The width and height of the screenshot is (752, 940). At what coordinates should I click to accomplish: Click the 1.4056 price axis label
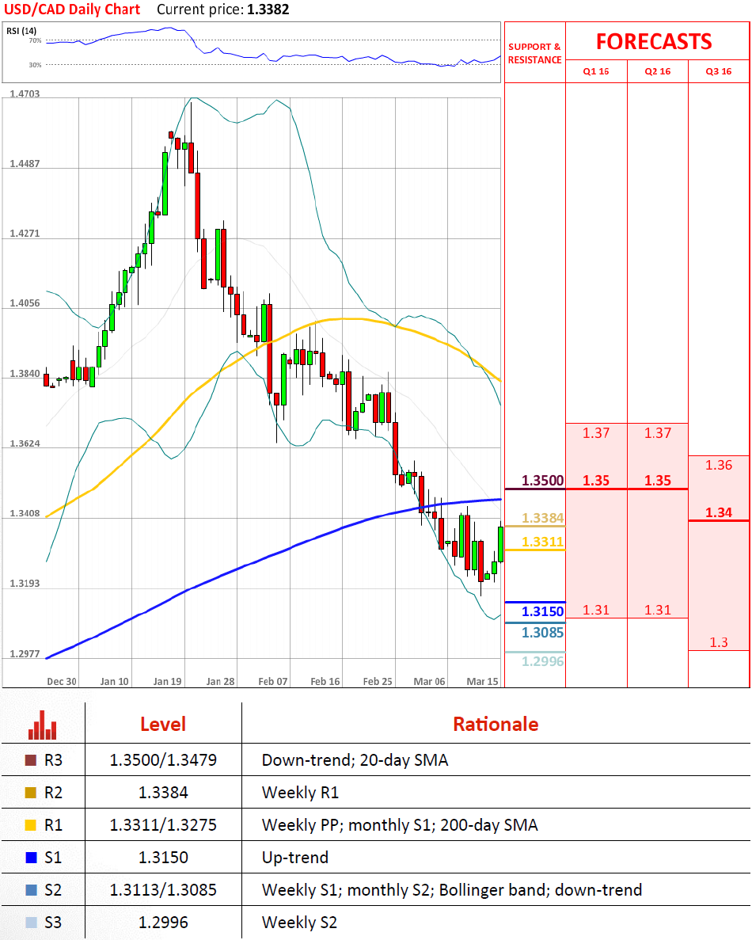(x=25, y=303)
